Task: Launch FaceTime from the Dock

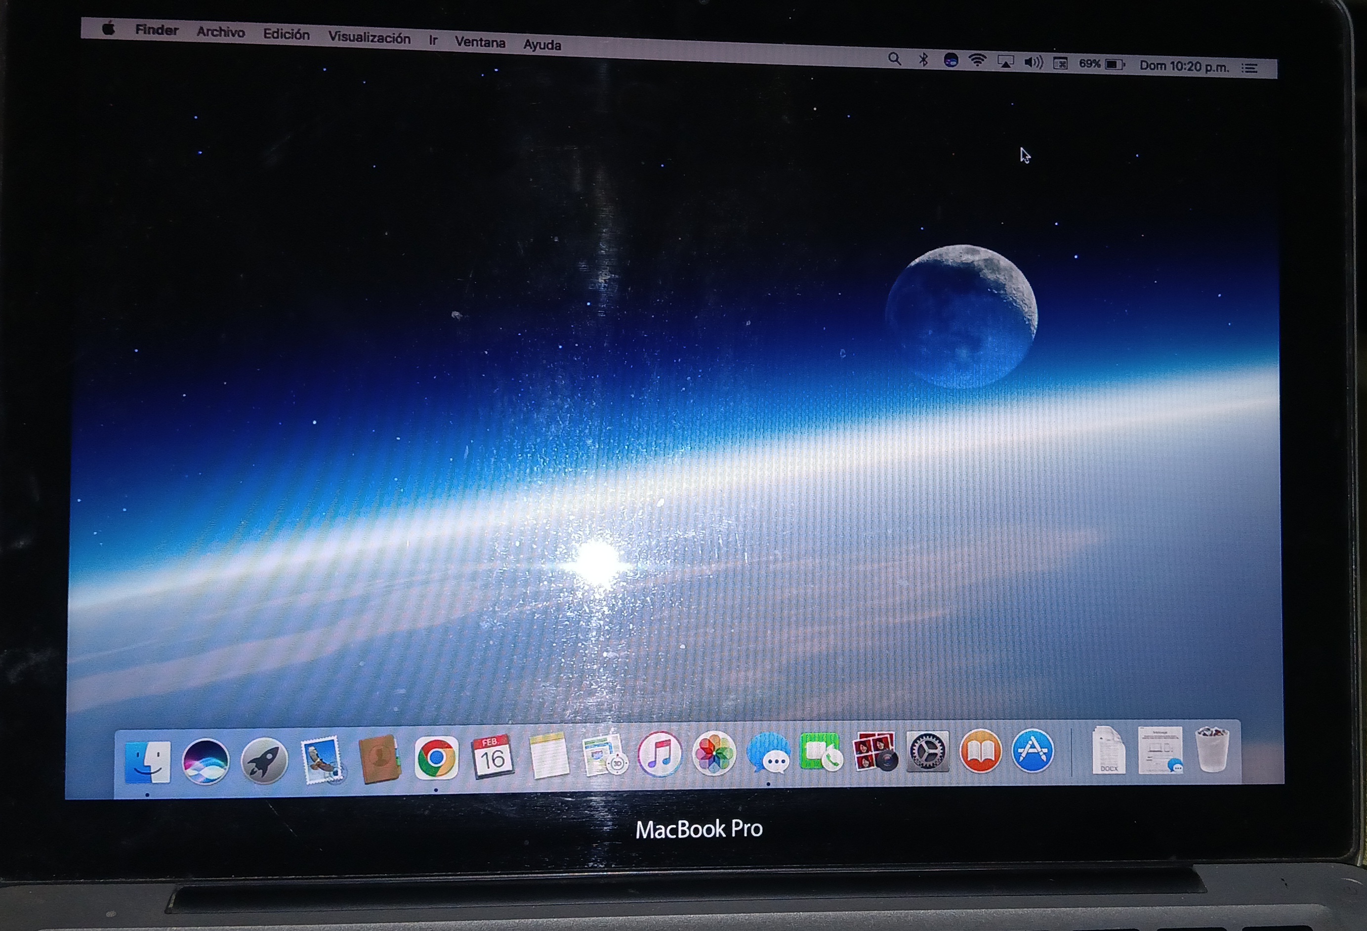Action: [821, 752]
